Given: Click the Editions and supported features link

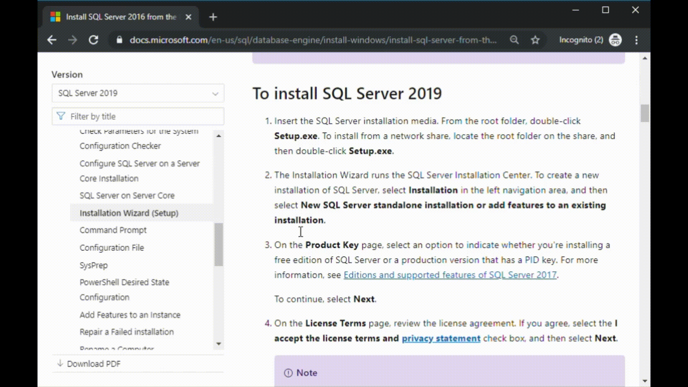Looking at the screenshot, I should click(x=450, y=274).
